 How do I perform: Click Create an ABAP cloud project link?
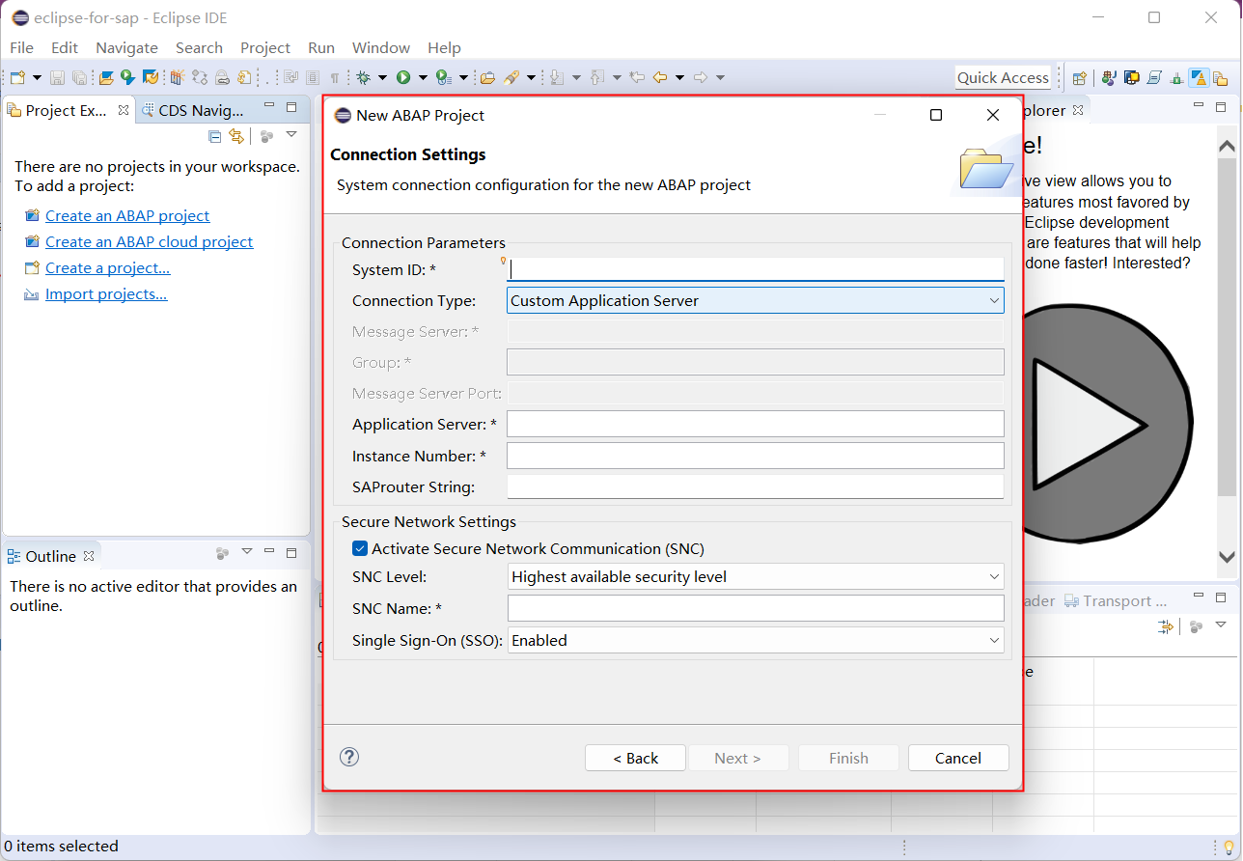(x=149, y=242)
